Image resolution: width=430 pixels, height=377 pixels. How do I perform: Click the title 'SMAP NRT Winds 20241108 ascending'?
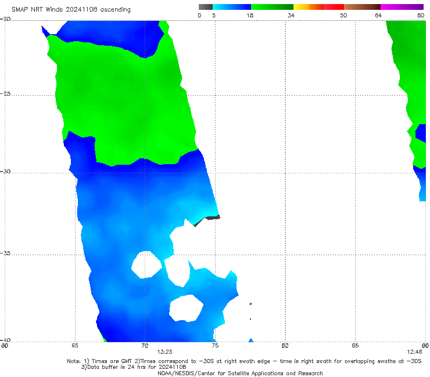click(71, 9)
